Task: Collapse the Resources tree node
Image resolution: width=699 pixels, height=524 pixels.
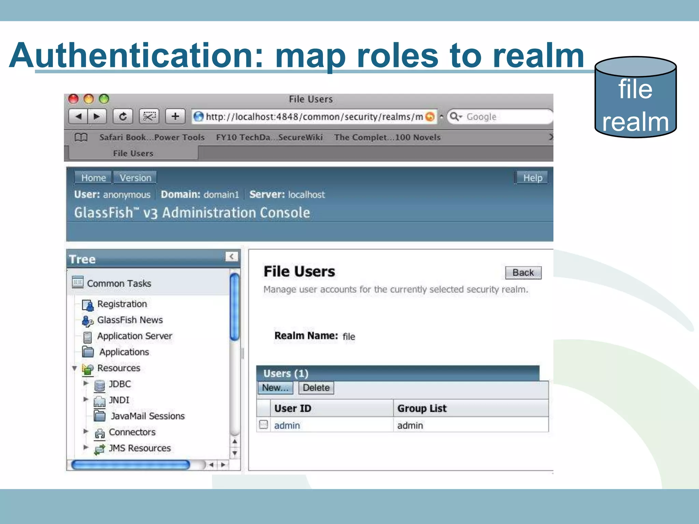Action: coord(74,368)
